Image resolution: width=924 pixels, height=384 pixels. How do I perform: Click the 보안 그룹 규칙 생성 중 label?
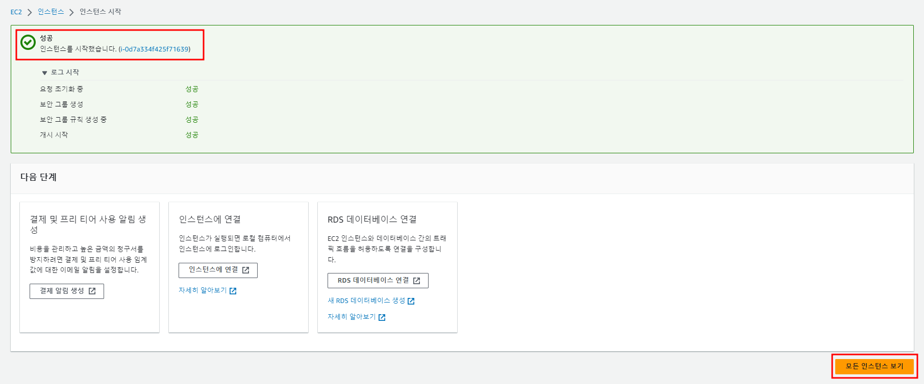(x=73, y=120)
